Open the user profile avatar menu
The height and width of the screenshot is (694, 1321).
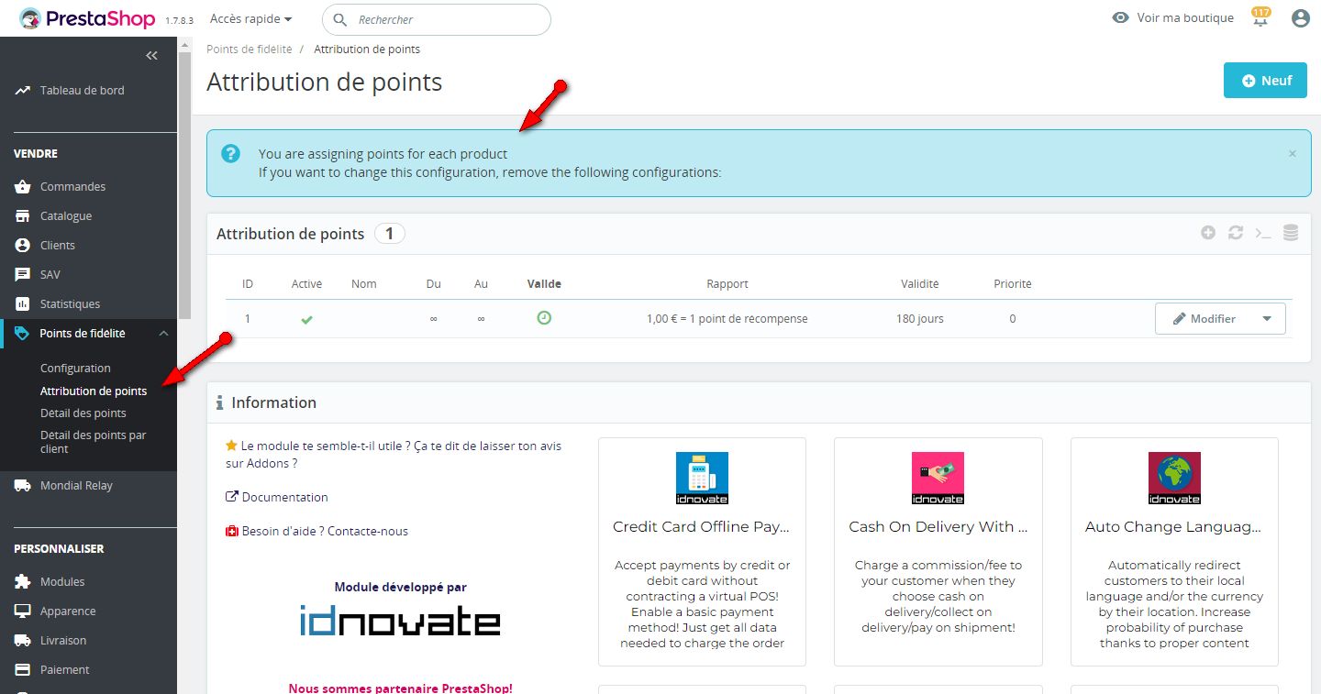point(1300,18)
